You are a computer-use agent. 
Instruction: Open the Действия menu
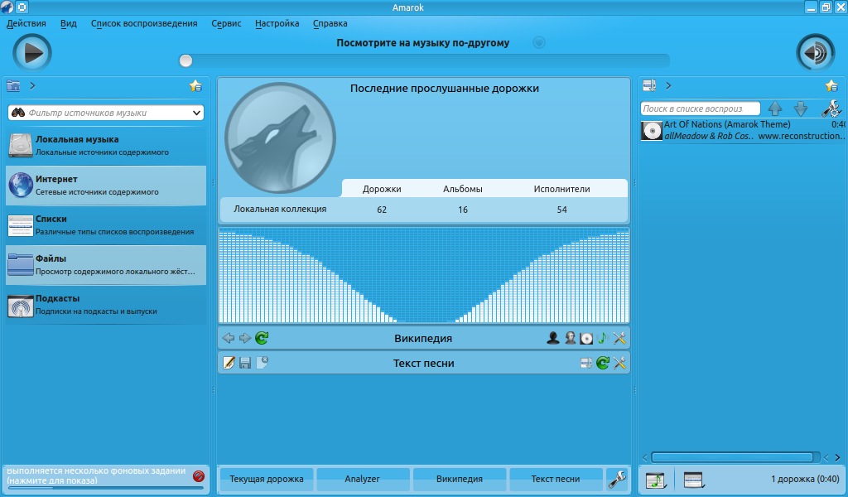click(26, 23)
